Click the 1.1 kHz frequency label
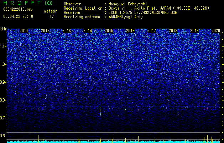 point(3,46)
